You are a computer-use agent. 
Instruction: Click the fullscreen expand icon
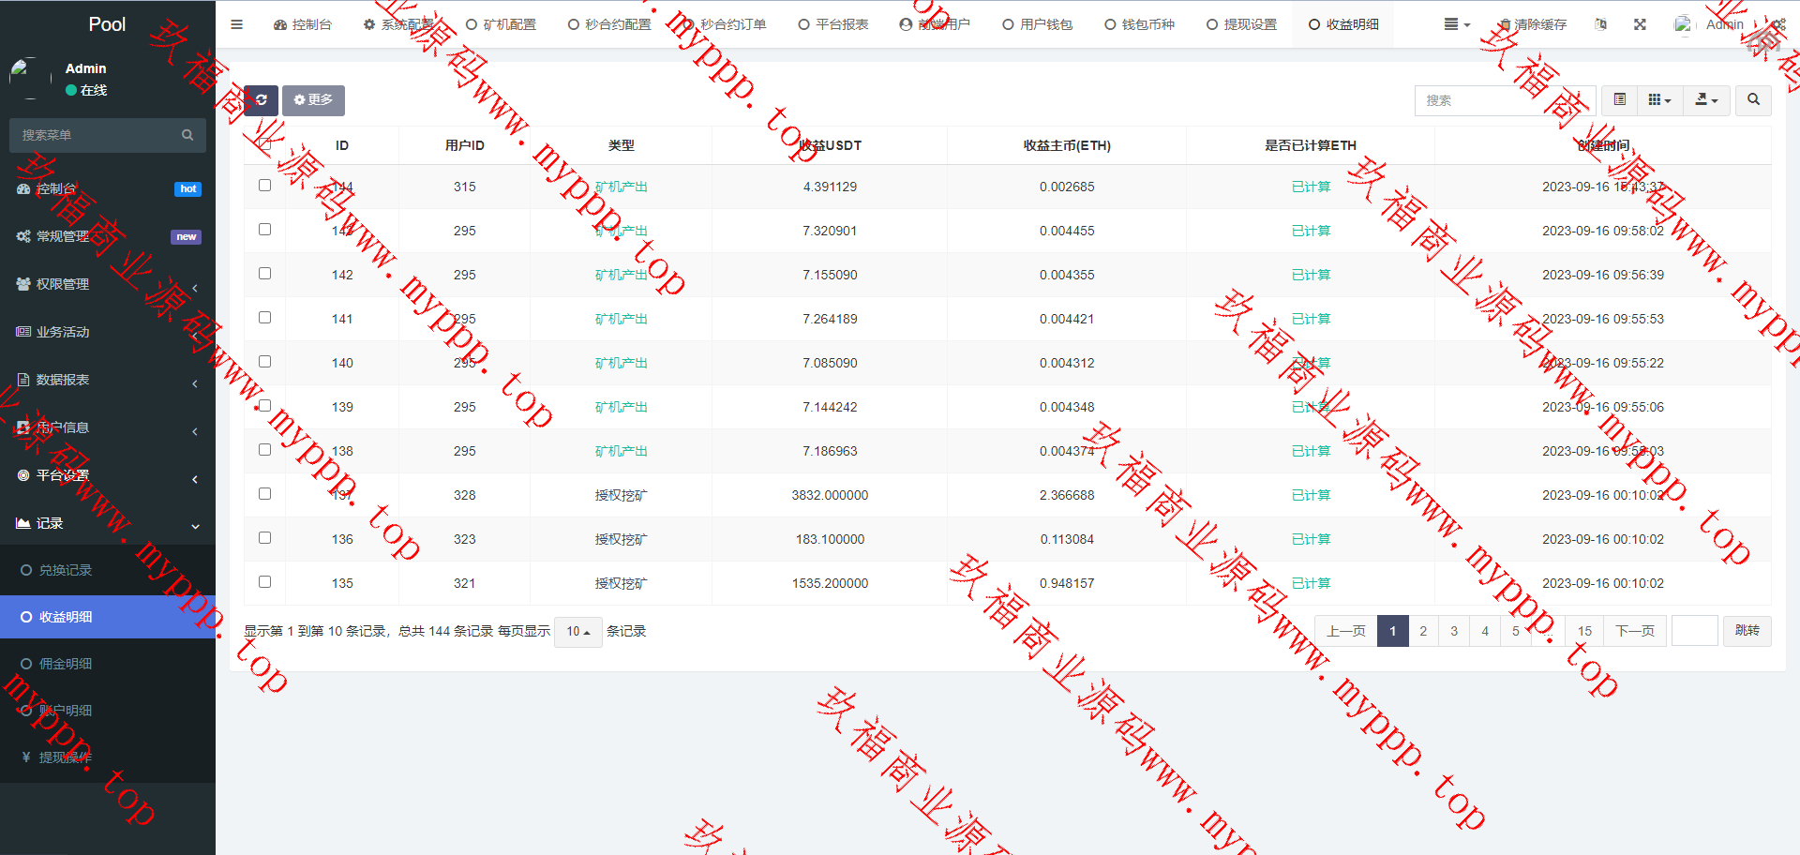click(1640, 24)
